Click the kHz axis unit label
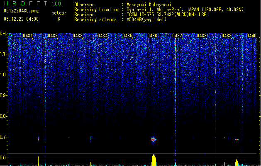 (4, 34)
